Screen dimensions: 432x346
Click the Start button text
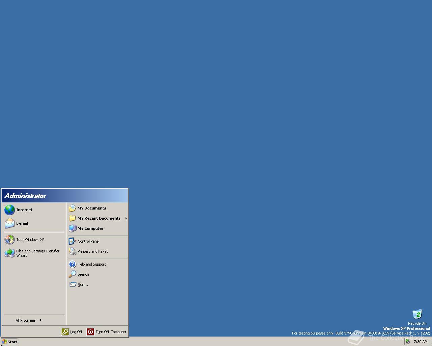pos(12,342)
